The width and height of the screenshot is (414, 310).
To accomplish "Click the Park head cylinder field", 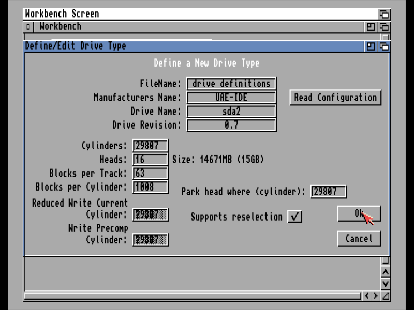I will (x=328, y=192).
